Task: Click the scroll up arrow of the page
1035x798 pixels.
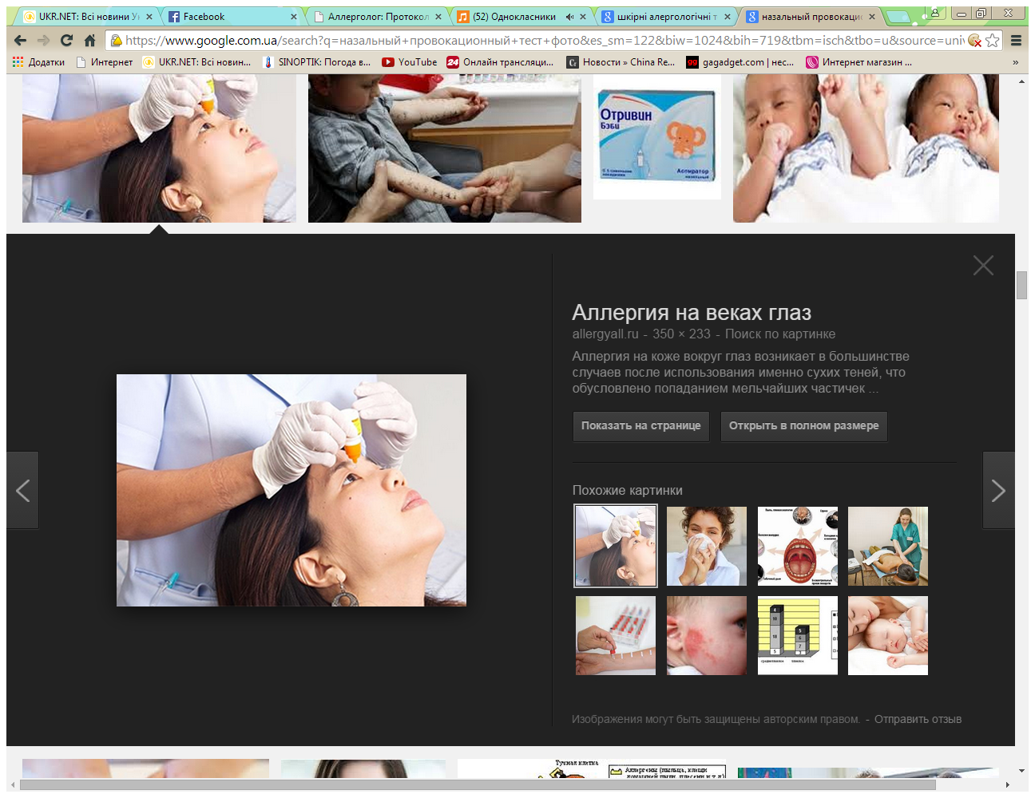Action: tap(1021, 81)
